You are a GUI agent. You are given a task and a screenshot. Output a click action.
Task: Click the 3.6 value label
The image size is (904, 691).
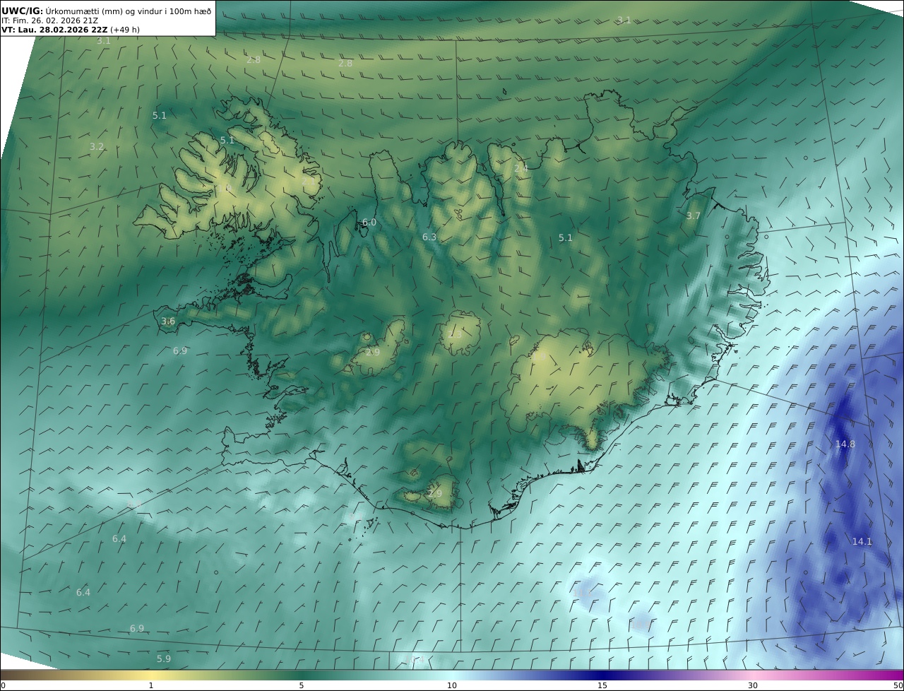(168, 321)
